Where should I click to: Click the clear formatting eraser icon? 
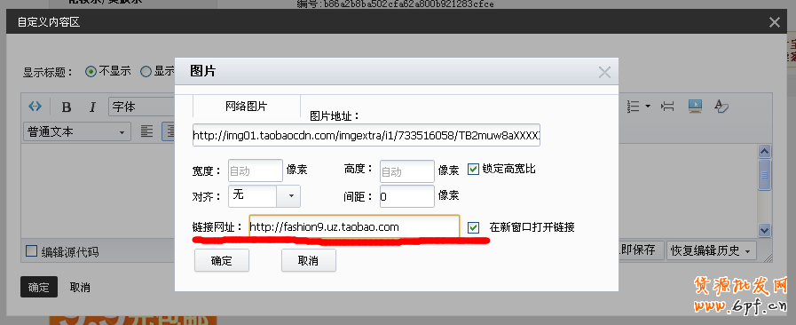tap(721, 106)
